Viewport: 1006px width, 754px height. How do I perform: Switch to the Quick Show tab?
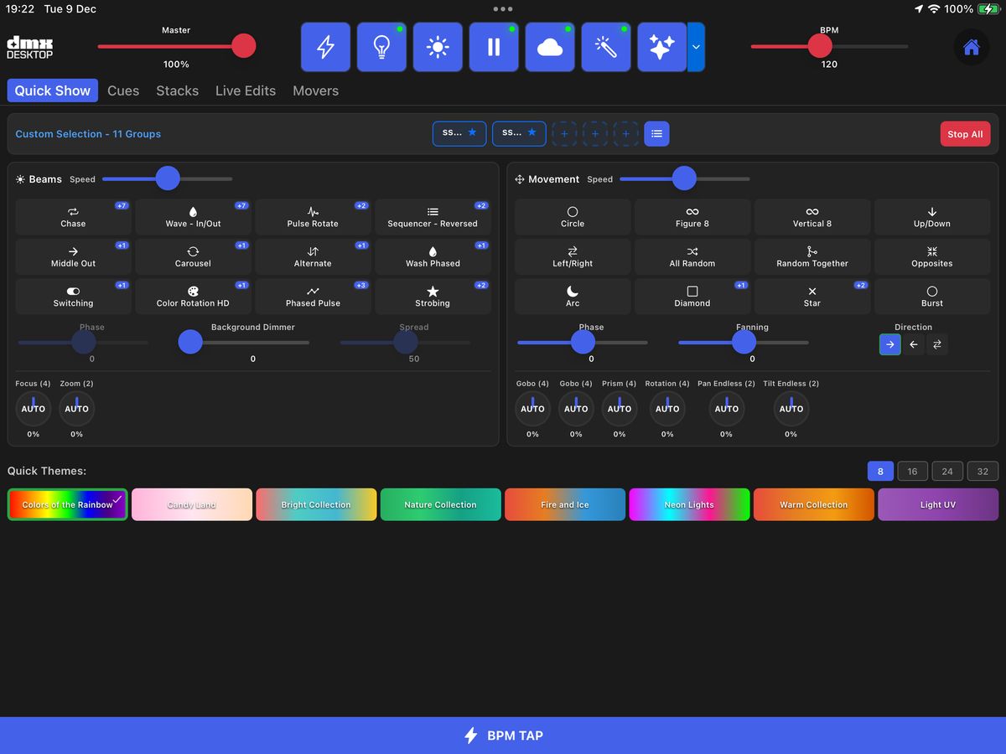[53, 90]
